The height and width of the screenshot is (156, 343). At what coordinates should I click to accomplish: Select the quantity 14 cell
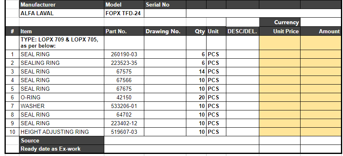pyautogui.click(x=196, y=71)
